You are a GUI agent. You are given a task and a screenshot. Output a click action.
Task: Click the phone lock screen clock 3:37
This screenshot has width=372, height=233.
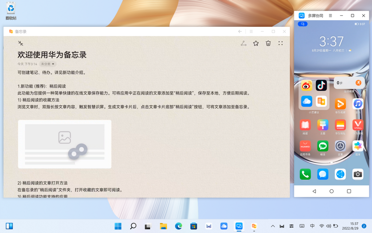coord(331,41)
